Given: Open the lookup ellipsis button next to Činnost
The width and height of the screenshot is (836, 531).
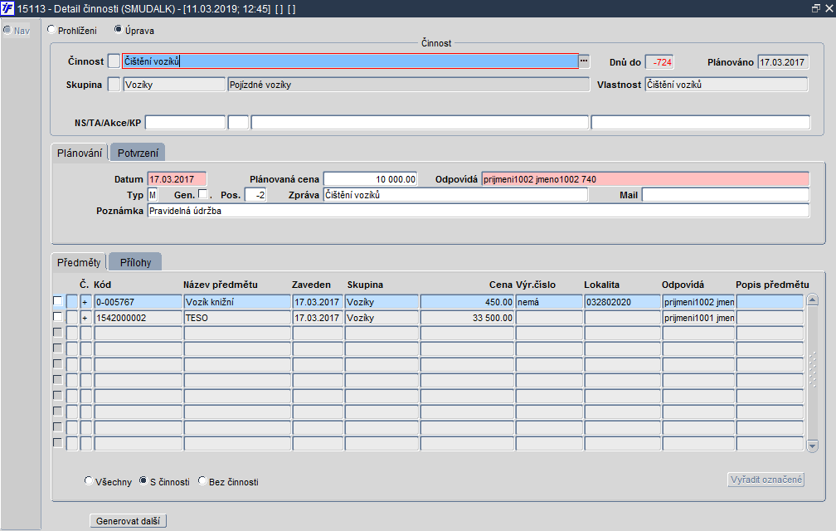Looking at the screenshot, I should 585,61.
